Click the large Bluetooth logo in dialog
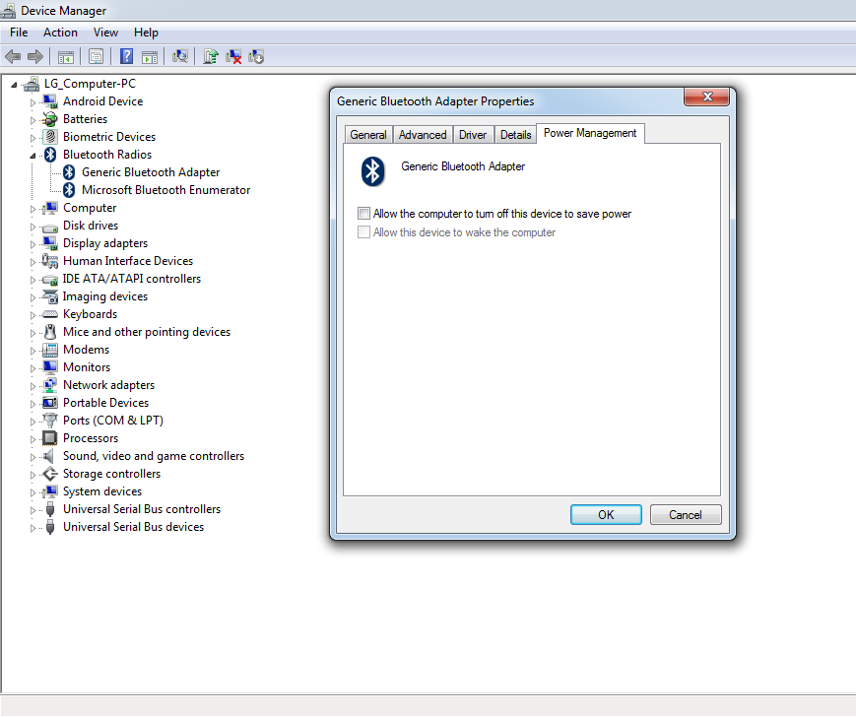 click(373, 171)
